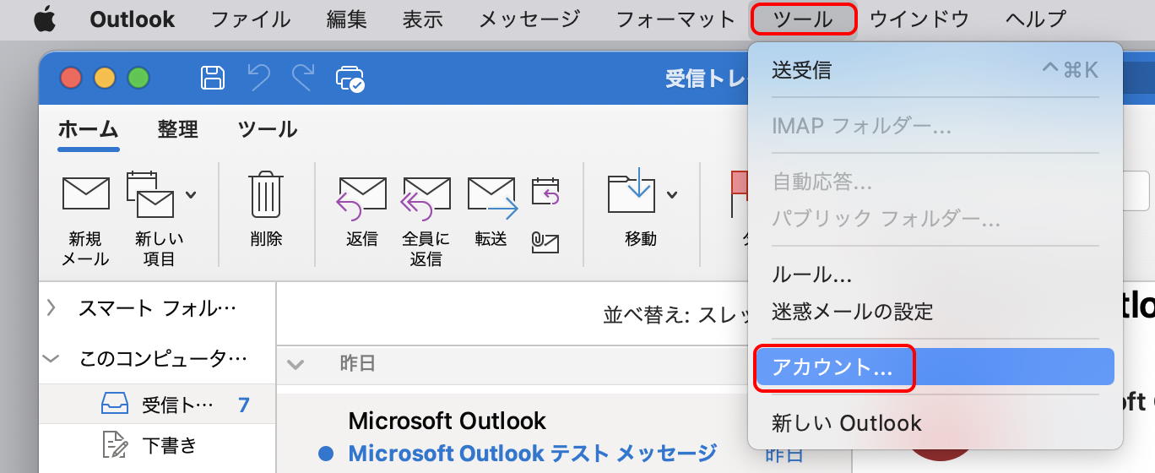Image resolution: width=1155 pixels, height=473 pixels.
Task: Click the ツール menu bar item
Action: pyautogui.click(x=803, y=19)
